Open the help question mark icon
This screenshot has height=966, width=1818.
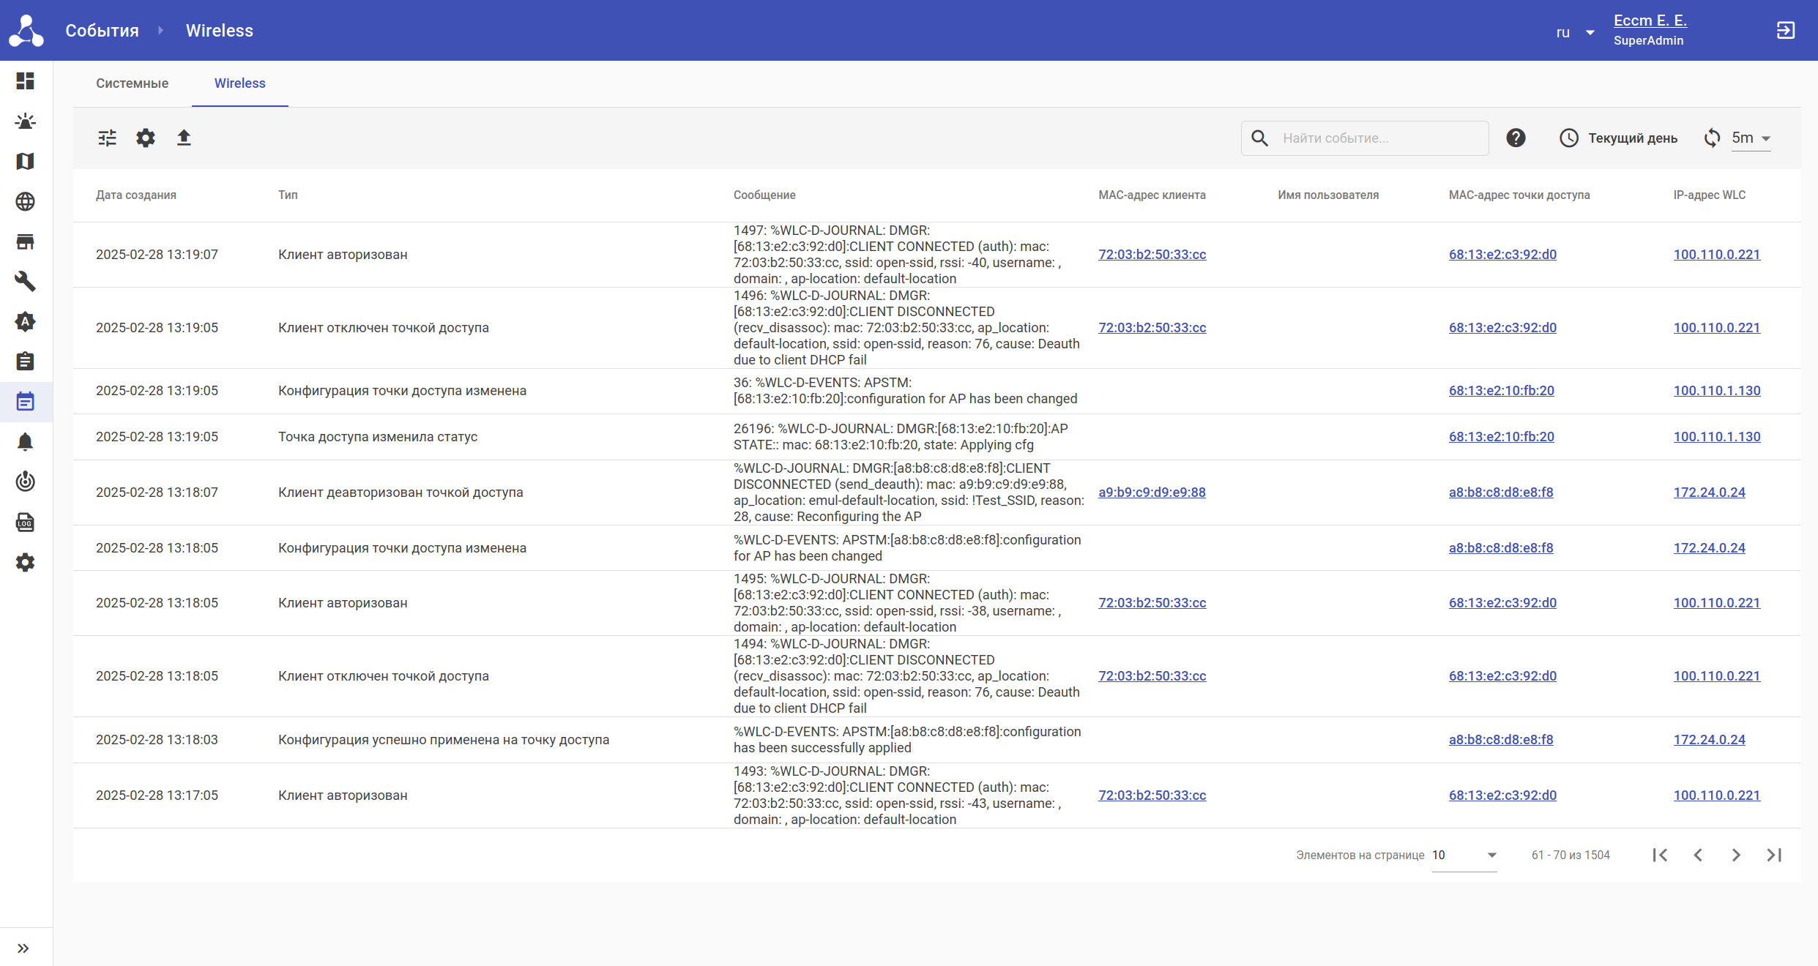click(1516, 138)
